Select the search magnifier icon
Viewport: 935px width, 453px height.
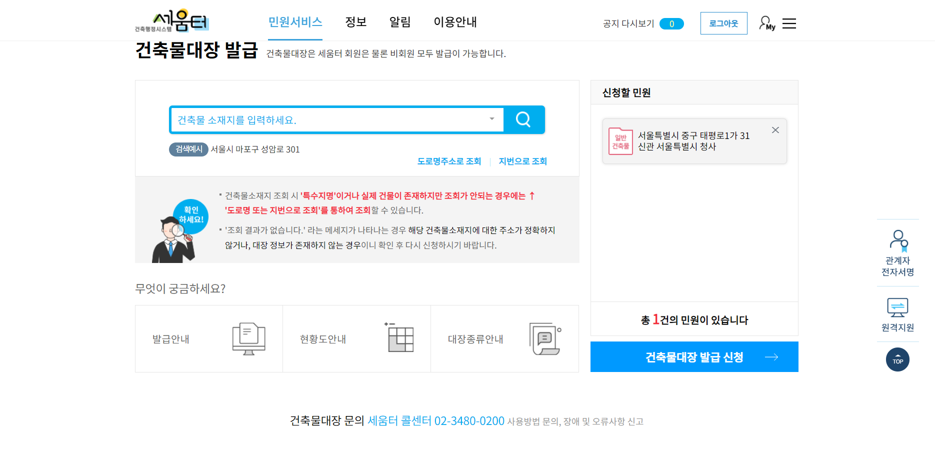523,119
